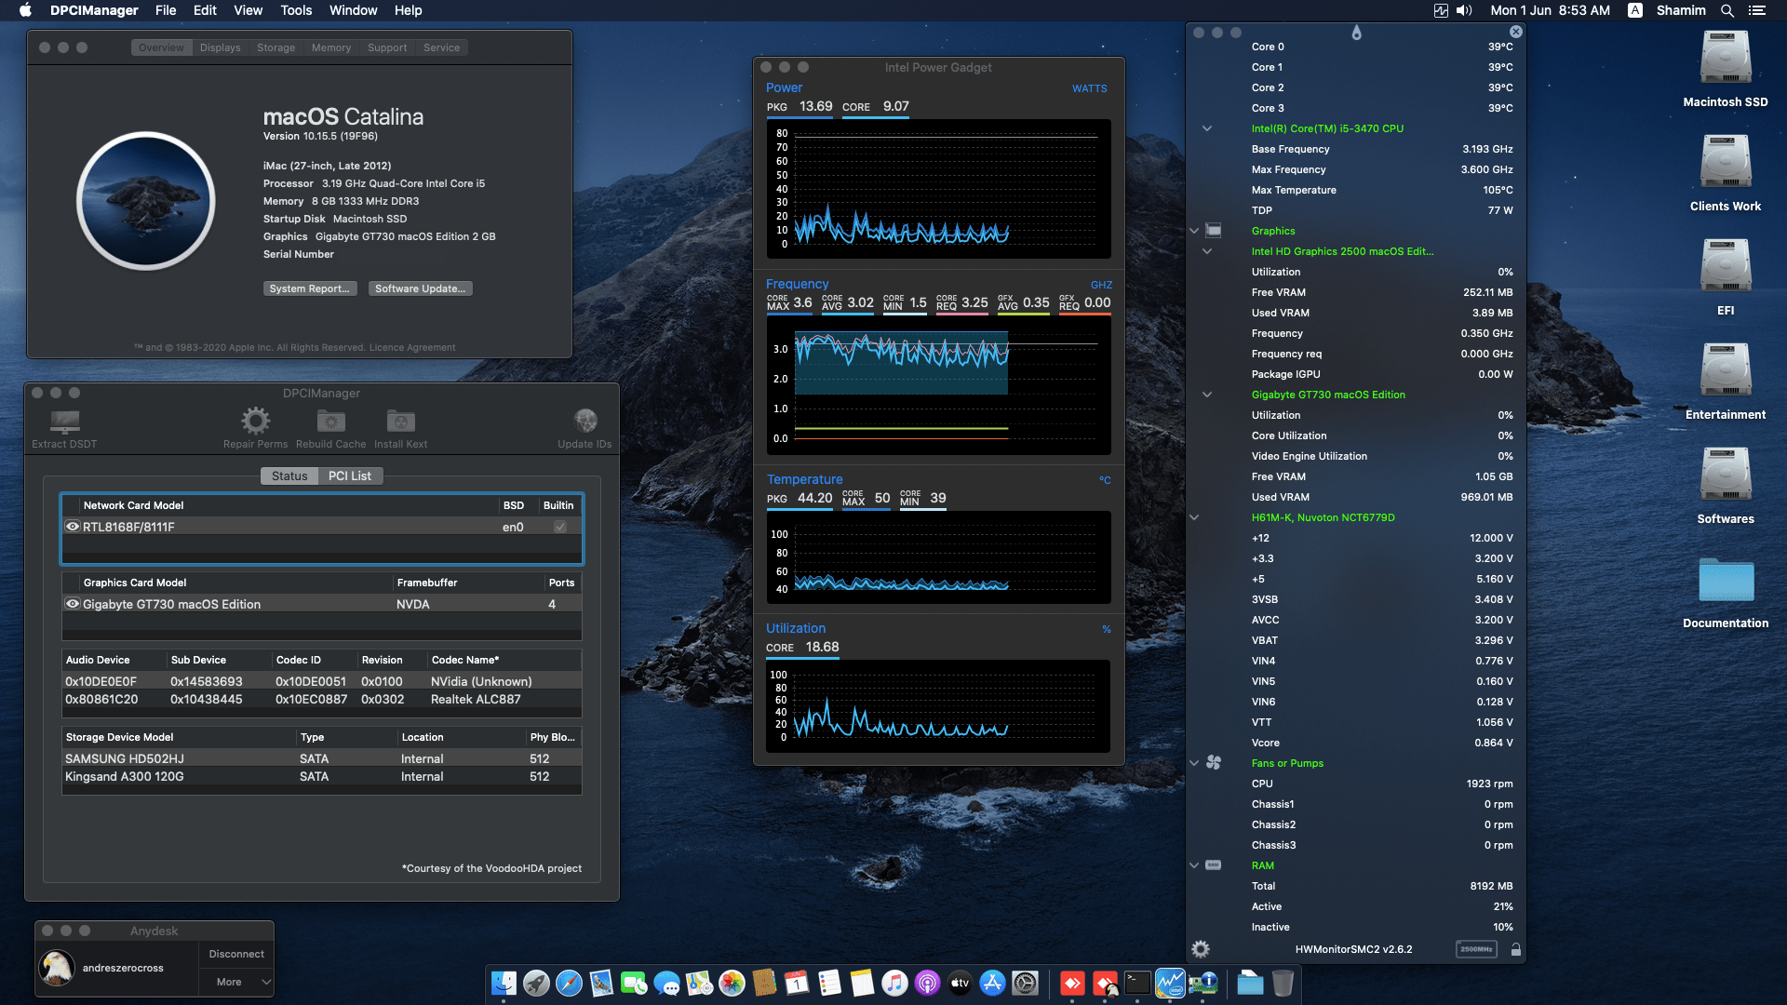
Task: Adjust the 2500MHz frequency control
Action: pyautogui.click(x=1478, y=949)
